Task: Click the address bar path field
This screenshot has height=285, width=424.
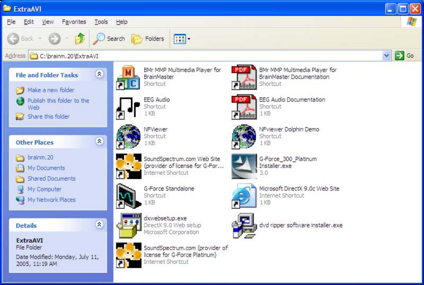Action: 206,56
